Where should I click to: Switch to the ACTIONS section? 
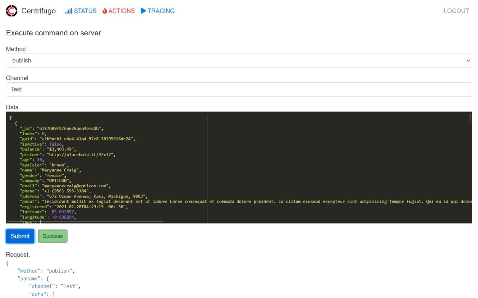[121, 11]
